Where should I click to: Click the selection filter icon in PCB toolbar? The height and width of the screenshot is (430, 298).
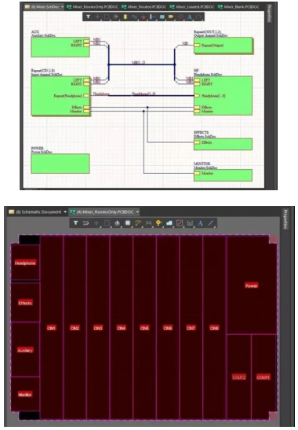75,223
